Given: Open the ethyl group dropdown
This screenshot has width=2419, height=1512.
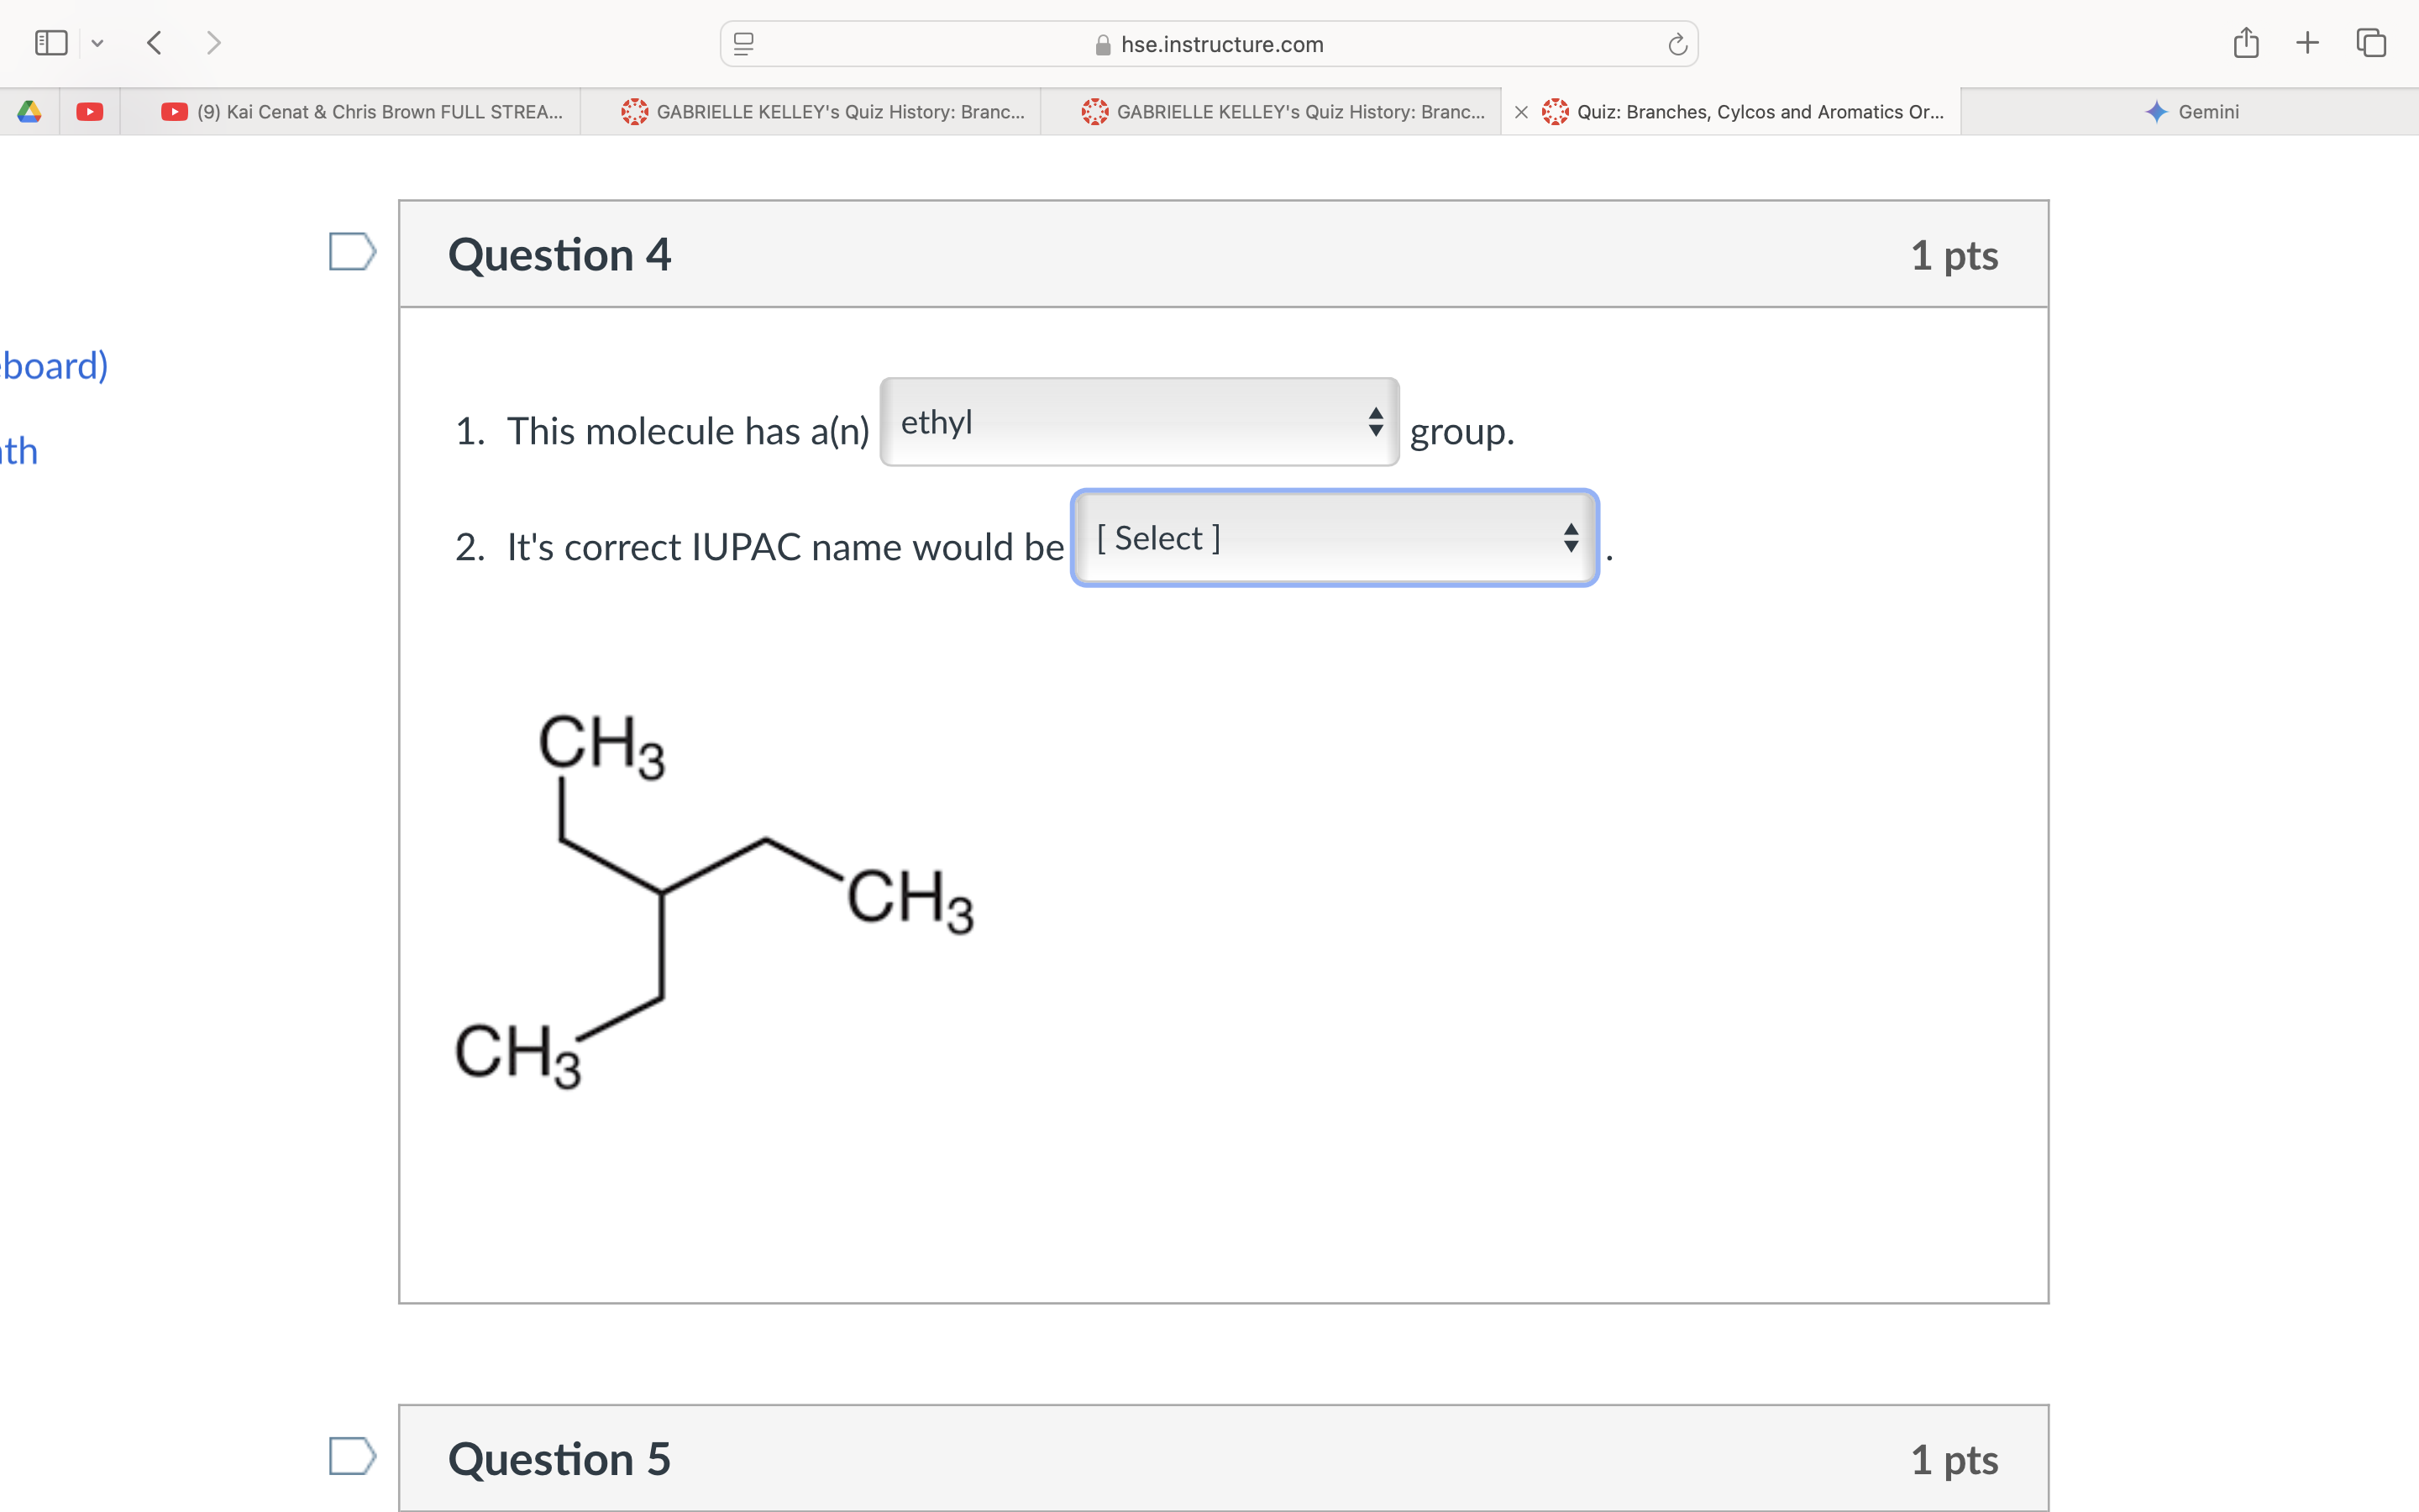Looking at the screenshot, I should tap(1140, 422).
